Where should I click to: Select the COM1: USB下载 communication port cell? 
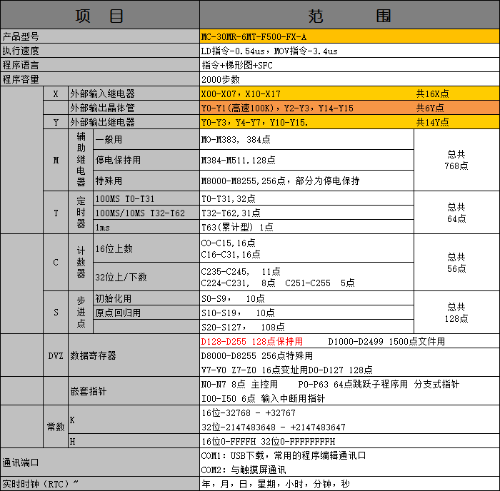coord(284,455)
